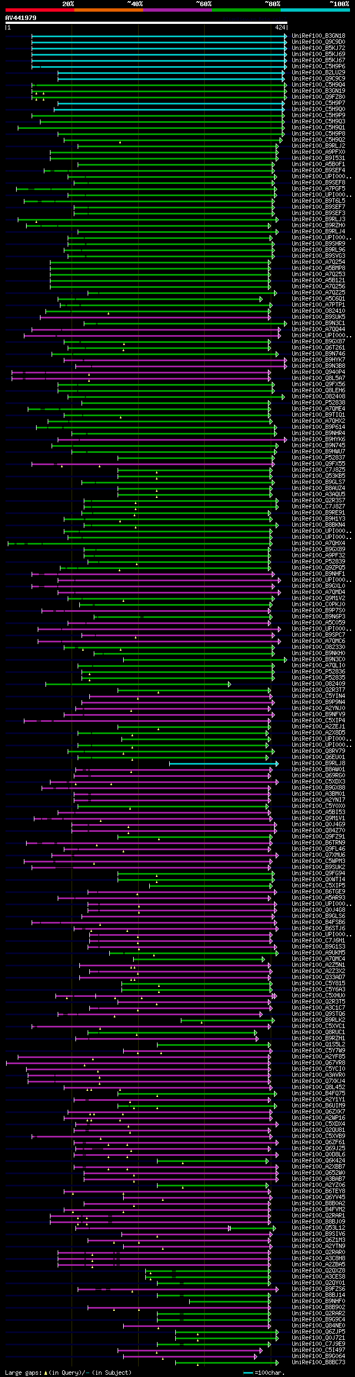Click the purple ~60% legend segment

(177, 10)
